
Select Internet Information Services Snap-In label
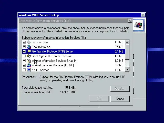(54, 61)
